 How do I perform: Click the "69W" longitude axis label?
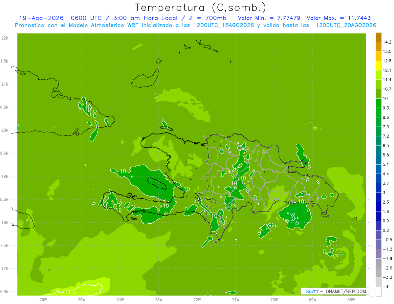pos(313,300)
